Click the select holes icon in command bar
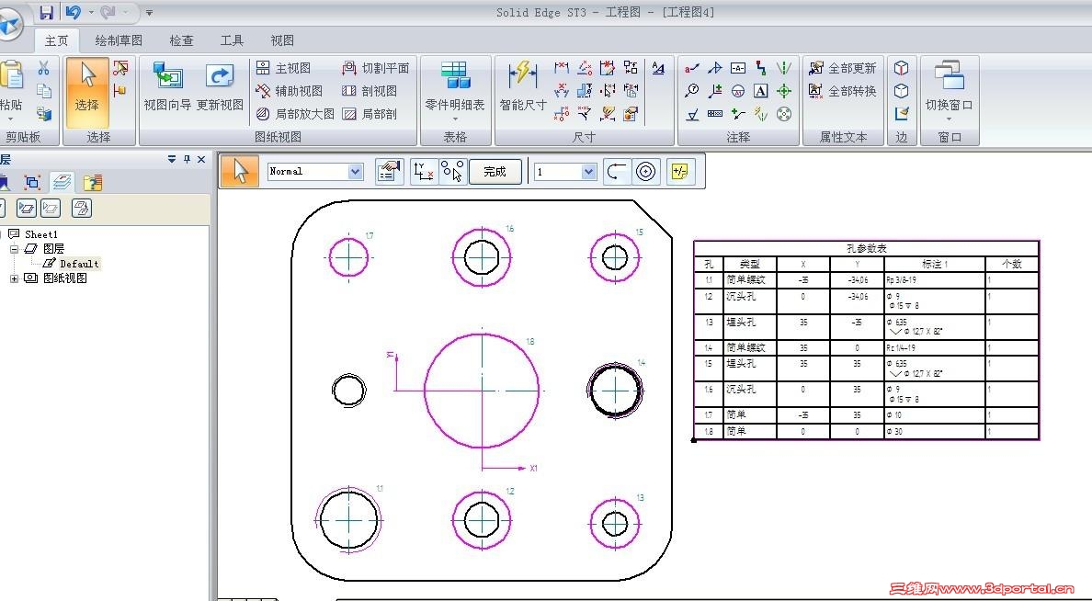 452,171
